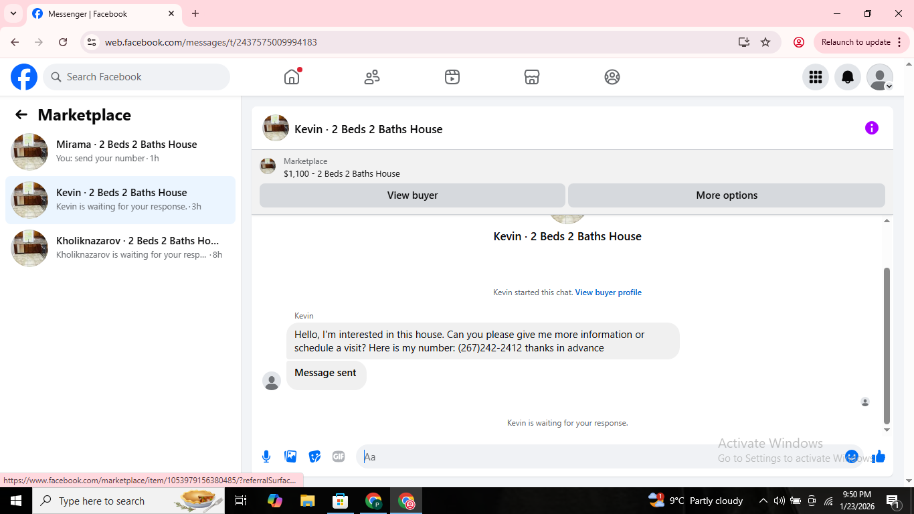This screenshot has width=914, height=514.
Task: Open the Facebook menu grid icon
Action: click(x=816, y=77)
